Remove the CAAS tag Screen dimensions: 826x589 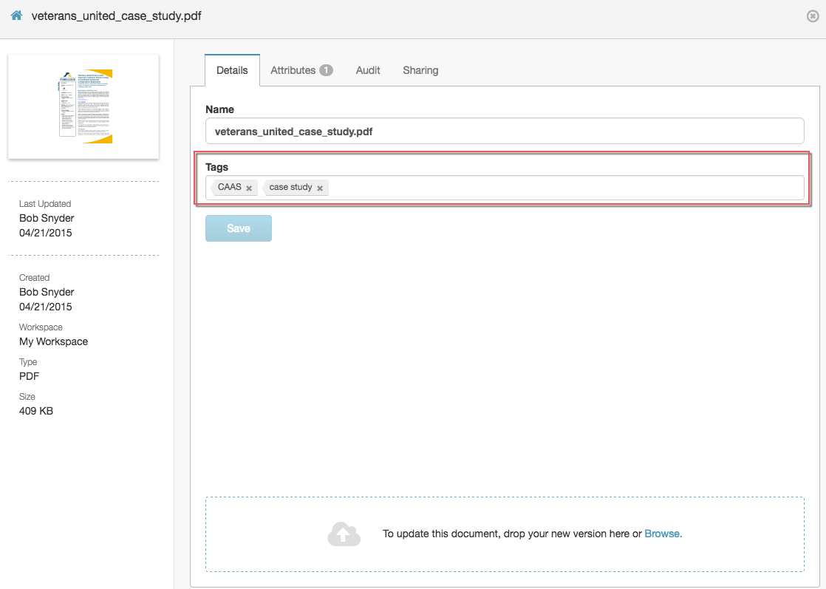click(x=249, y=188)
